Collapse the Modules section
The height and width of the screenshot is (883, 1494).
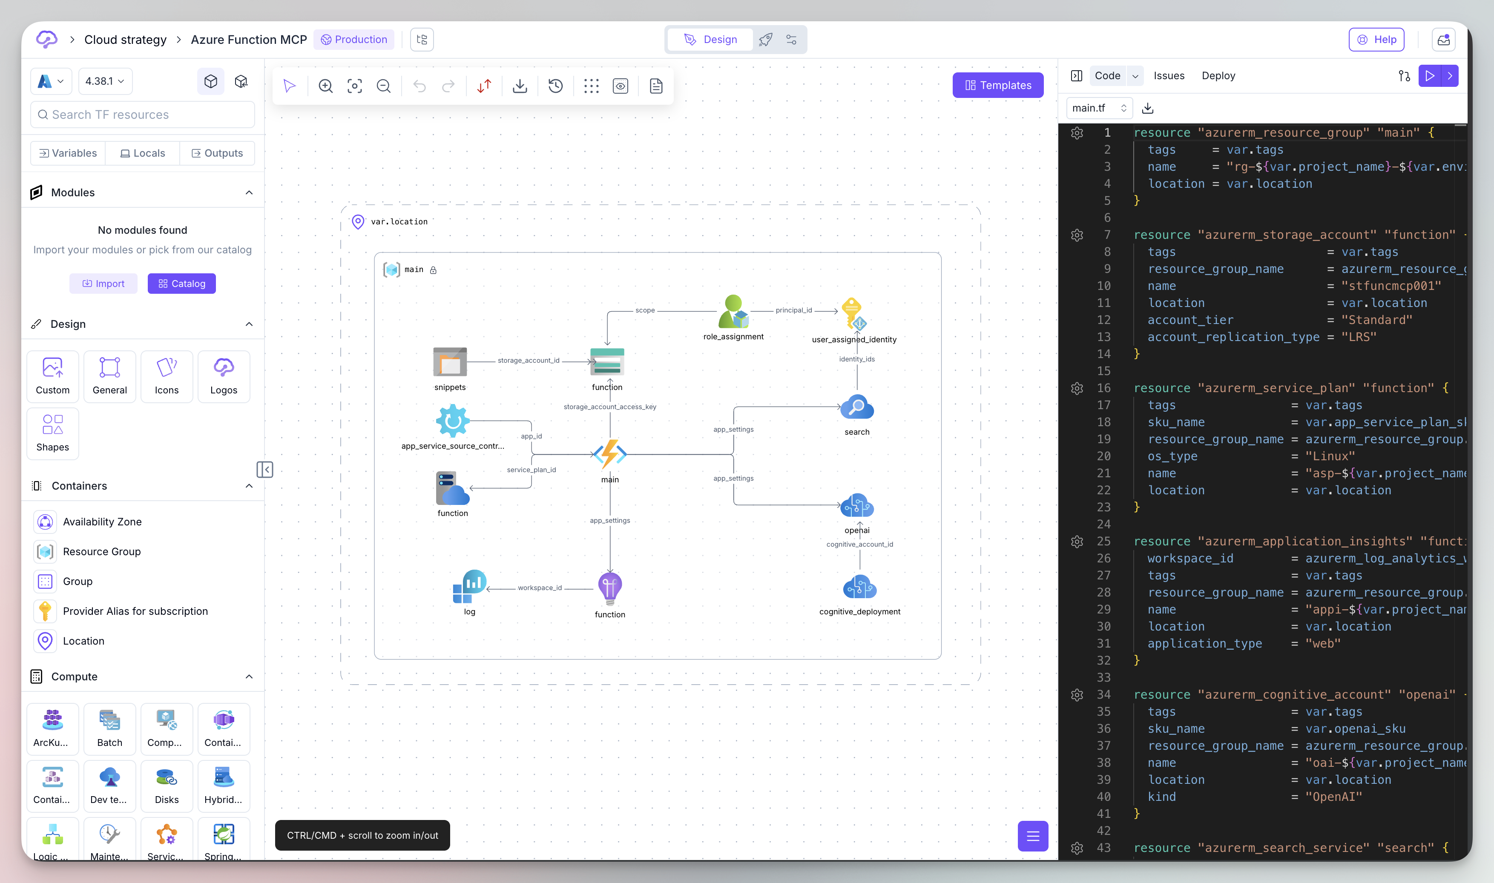pos(250,192)
